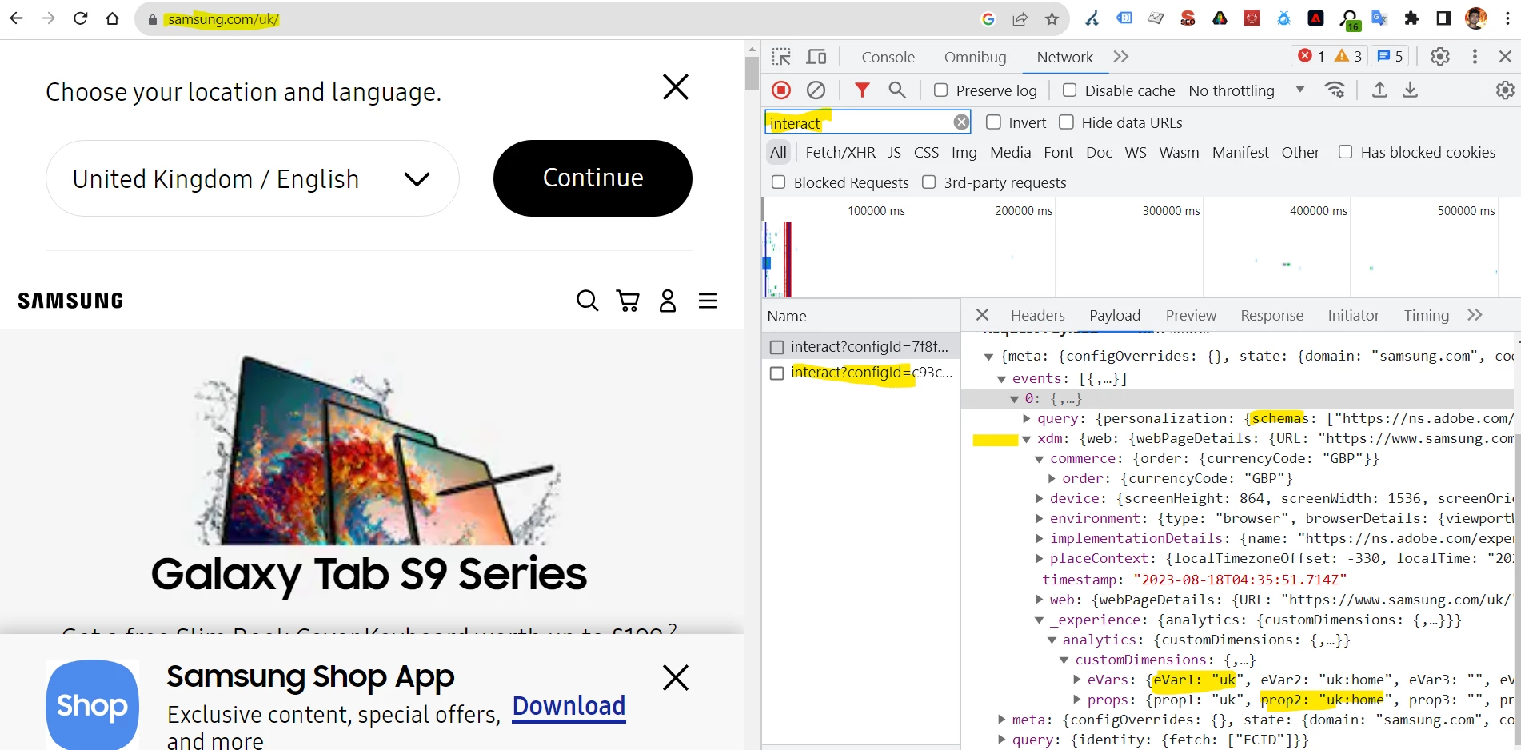Enable Preserve log checkbox

941,90
